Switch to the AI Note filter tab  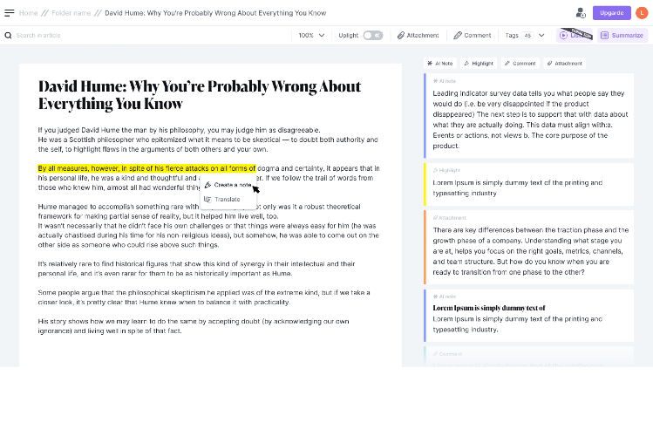point(439,64)
